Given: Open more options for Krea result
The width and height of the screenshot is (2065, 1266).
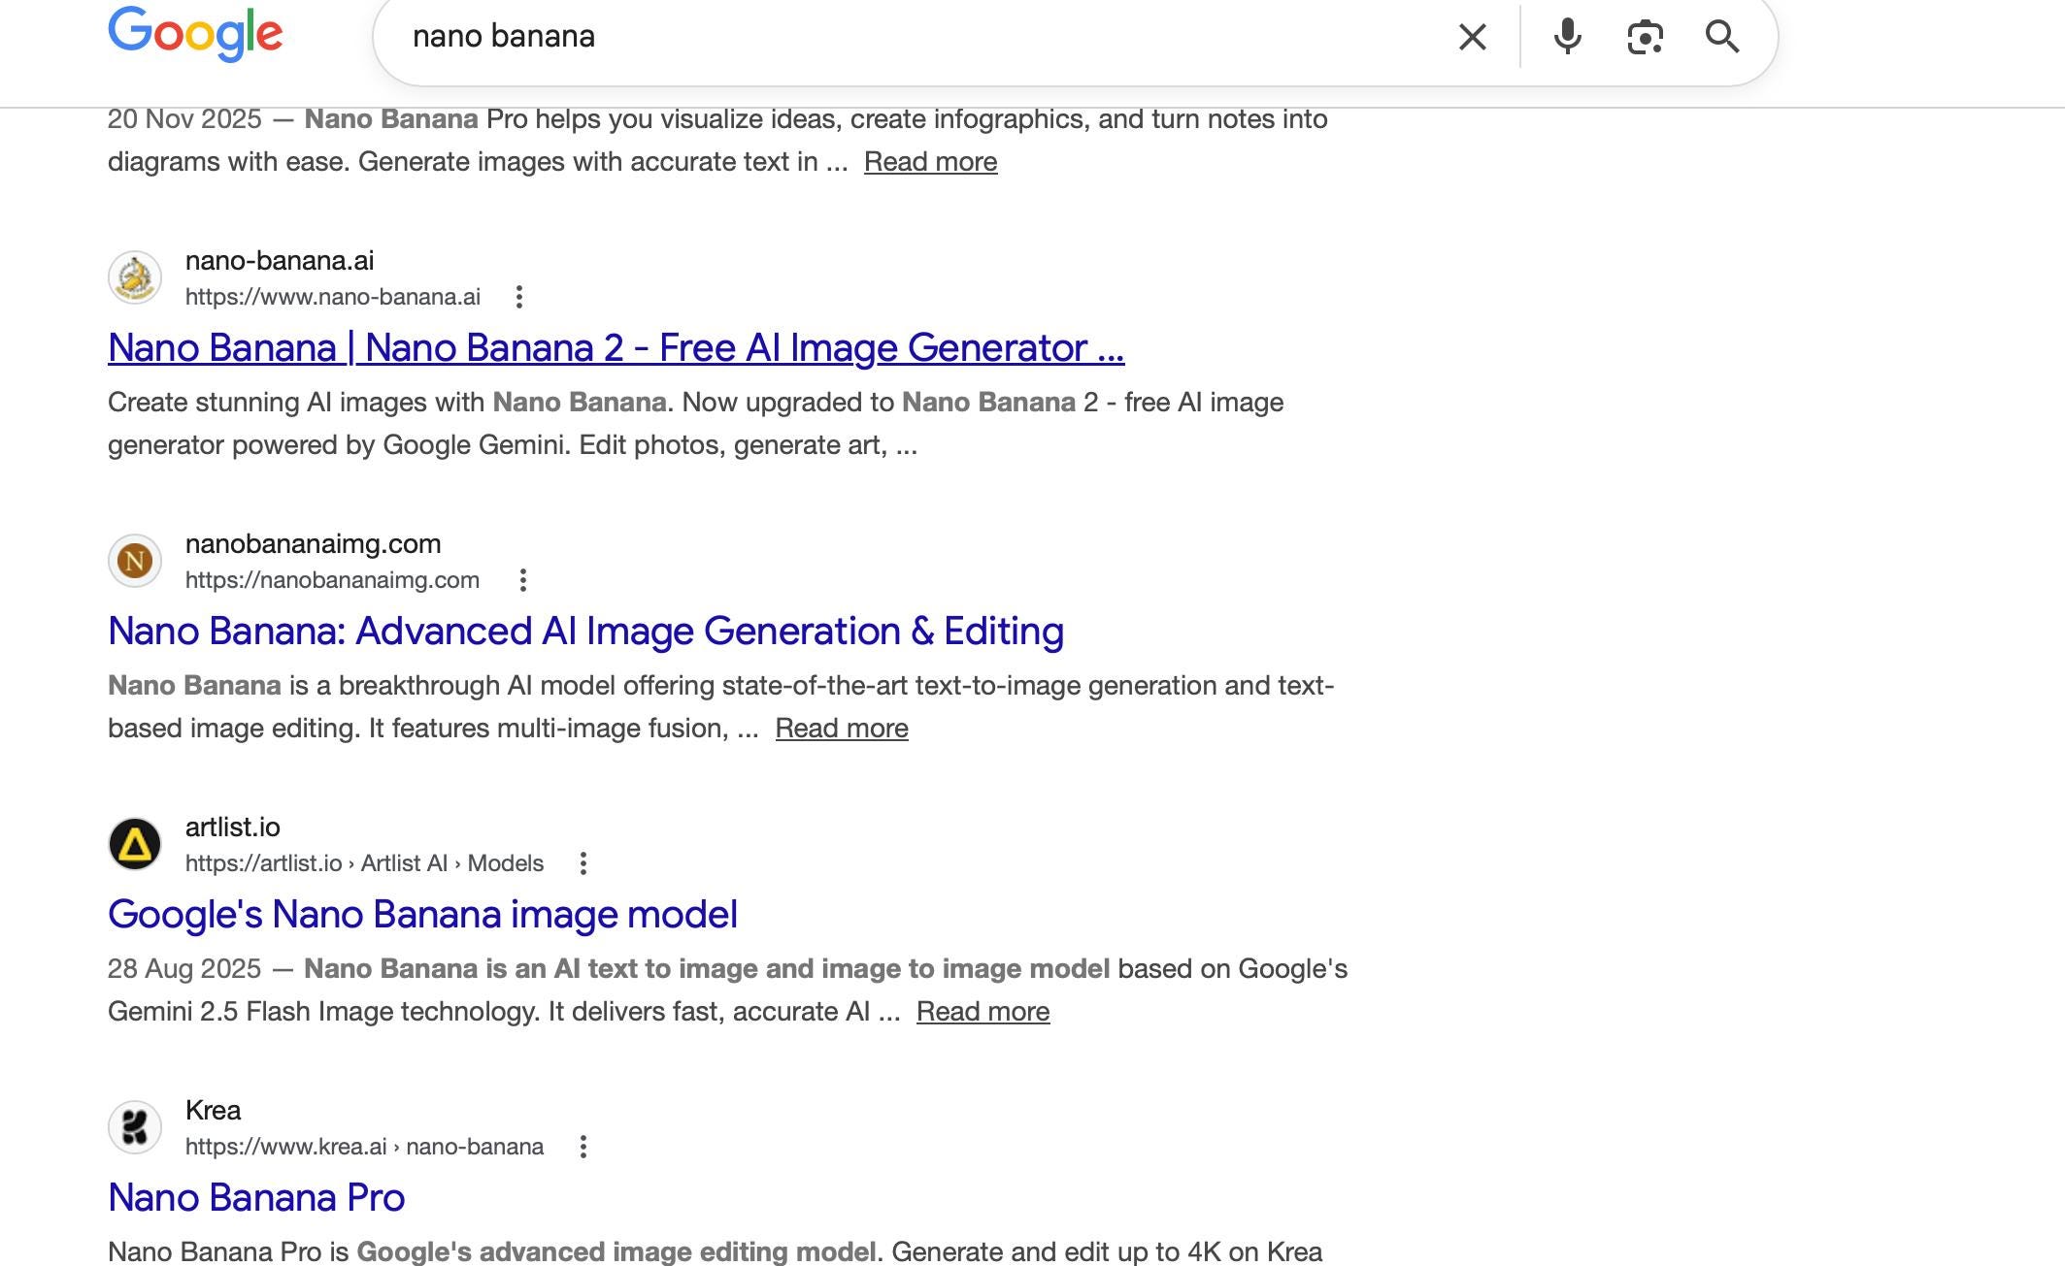Looking at the screenshot, I should tap(583, 1147).
